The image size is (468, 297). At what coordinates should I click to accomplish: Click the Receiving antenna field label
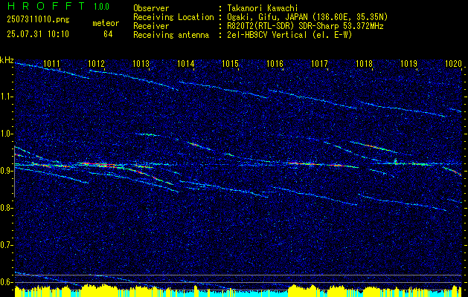pyautogui.click(x=171, y=35)
